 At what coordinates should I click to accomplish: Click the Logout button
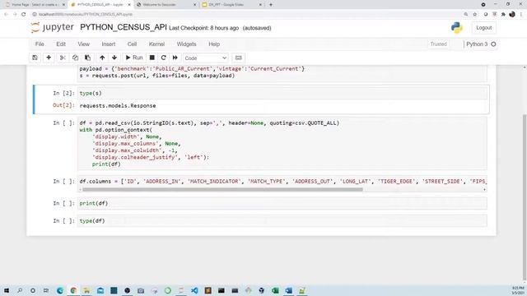(483, 28)
